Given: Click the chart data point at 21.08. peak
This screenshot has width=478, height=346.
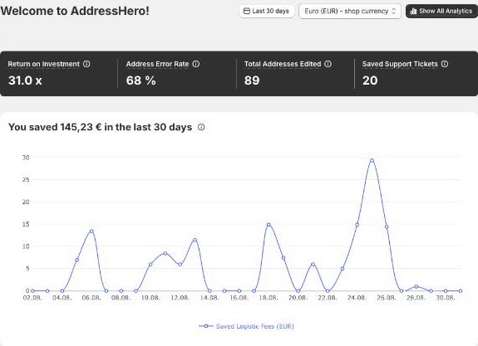Looking at the screenshot, I should (313, 264).
